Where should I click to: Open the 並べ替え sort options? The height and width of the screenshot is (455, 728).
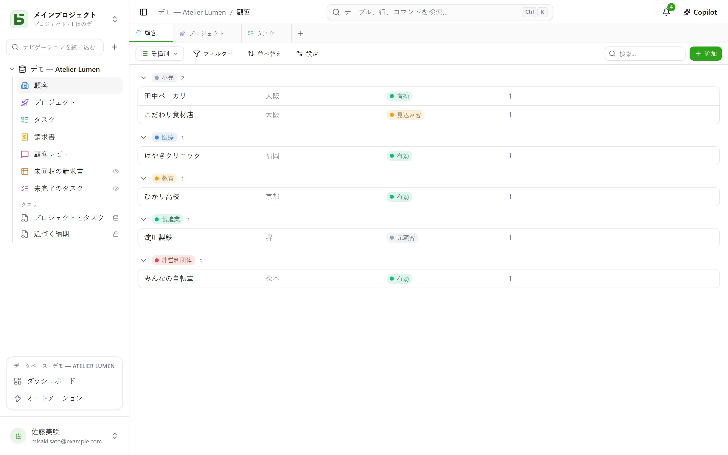pos(264,54)
